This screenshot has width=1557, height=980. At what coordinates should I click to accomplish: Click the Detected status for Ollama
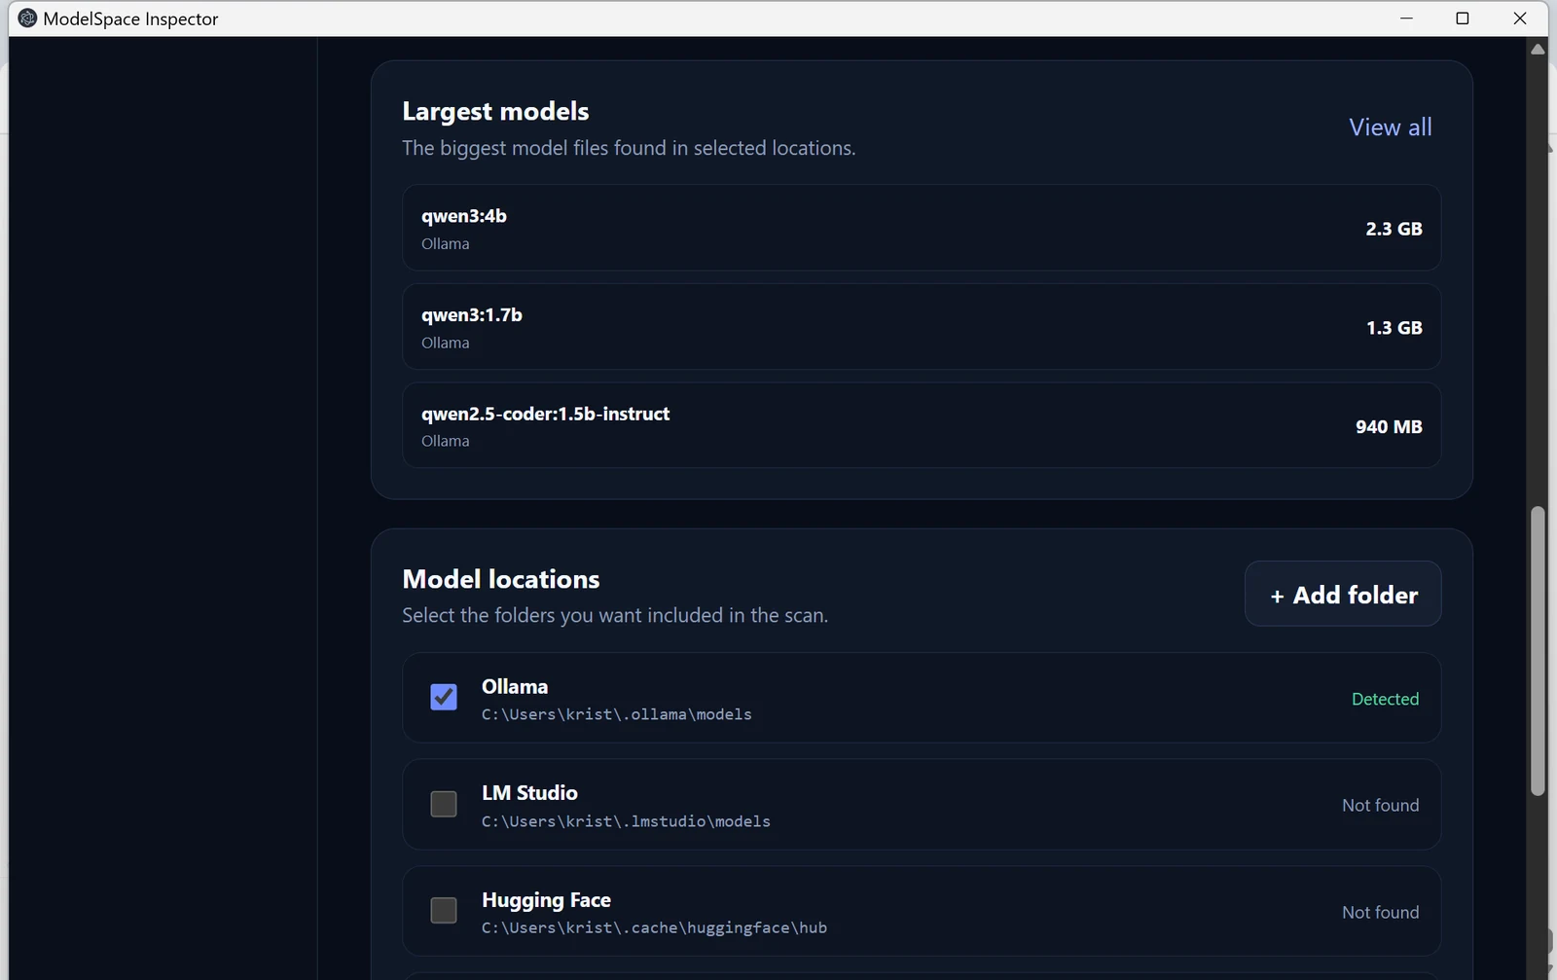coord(1385,699)
